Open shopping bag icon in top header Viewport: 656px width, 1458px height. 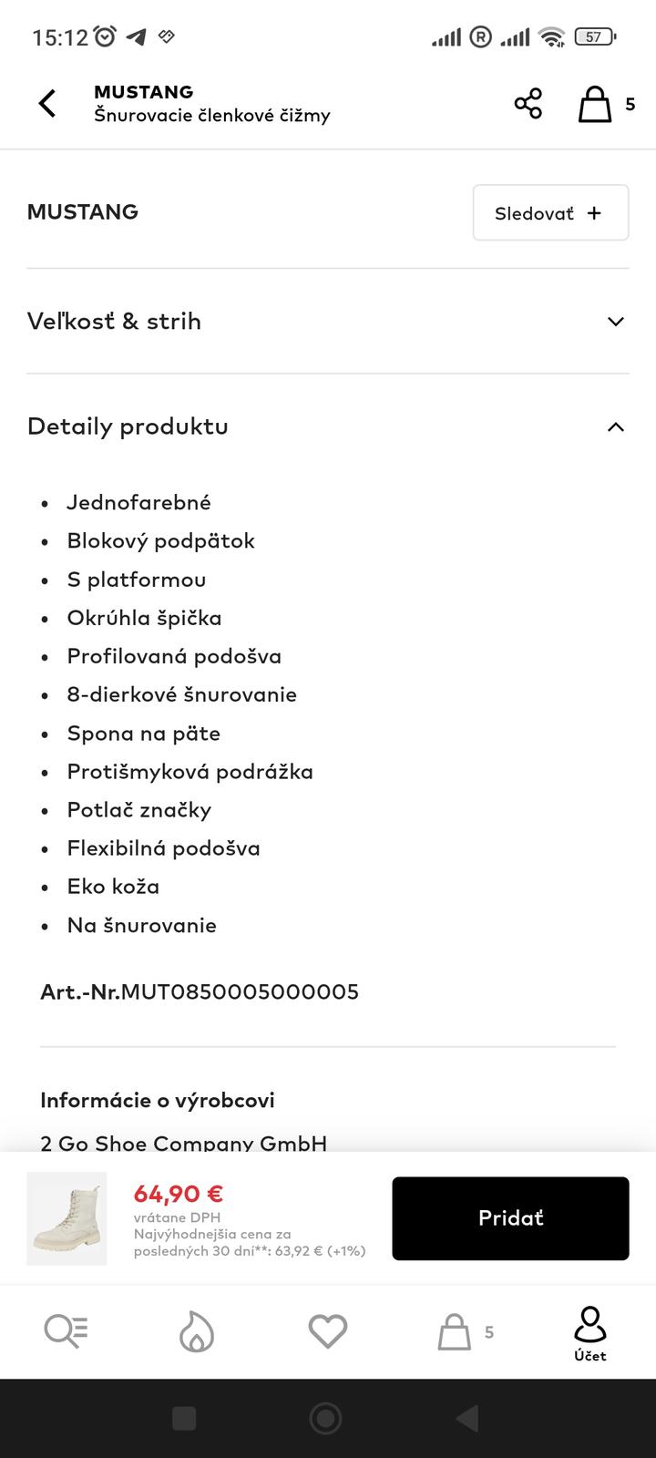click(596, 104)
